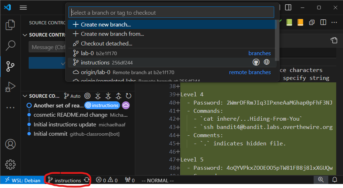Click the instructions branch in status bar
This screenshot has height=188, width=343.
pyautogui.click(x=65, y=180)
